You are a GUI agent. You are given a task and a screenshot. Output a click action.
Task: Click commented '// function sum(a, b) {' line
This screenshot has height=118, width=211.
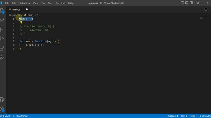[x=37, y=26]
